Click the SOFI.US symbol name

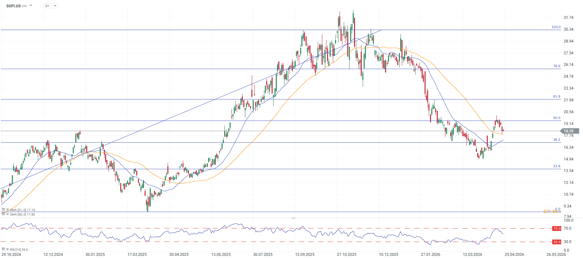(13, 6)
